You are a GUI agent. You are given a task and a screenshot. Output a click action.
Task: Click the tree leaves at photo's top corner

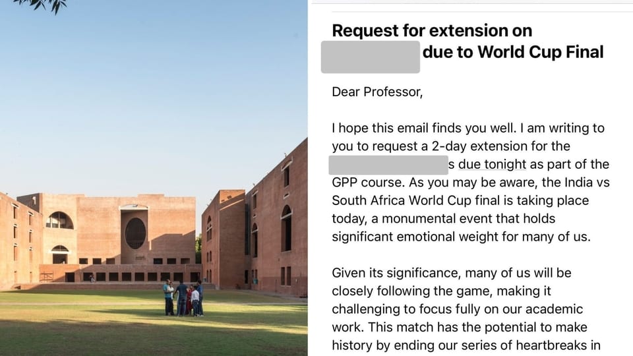40,6
